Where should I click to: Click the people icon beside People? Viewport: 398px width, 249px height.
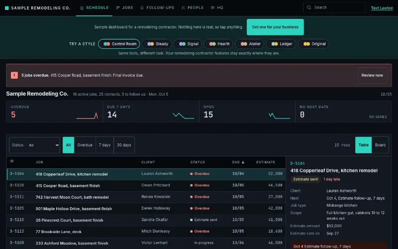point(183,8)
